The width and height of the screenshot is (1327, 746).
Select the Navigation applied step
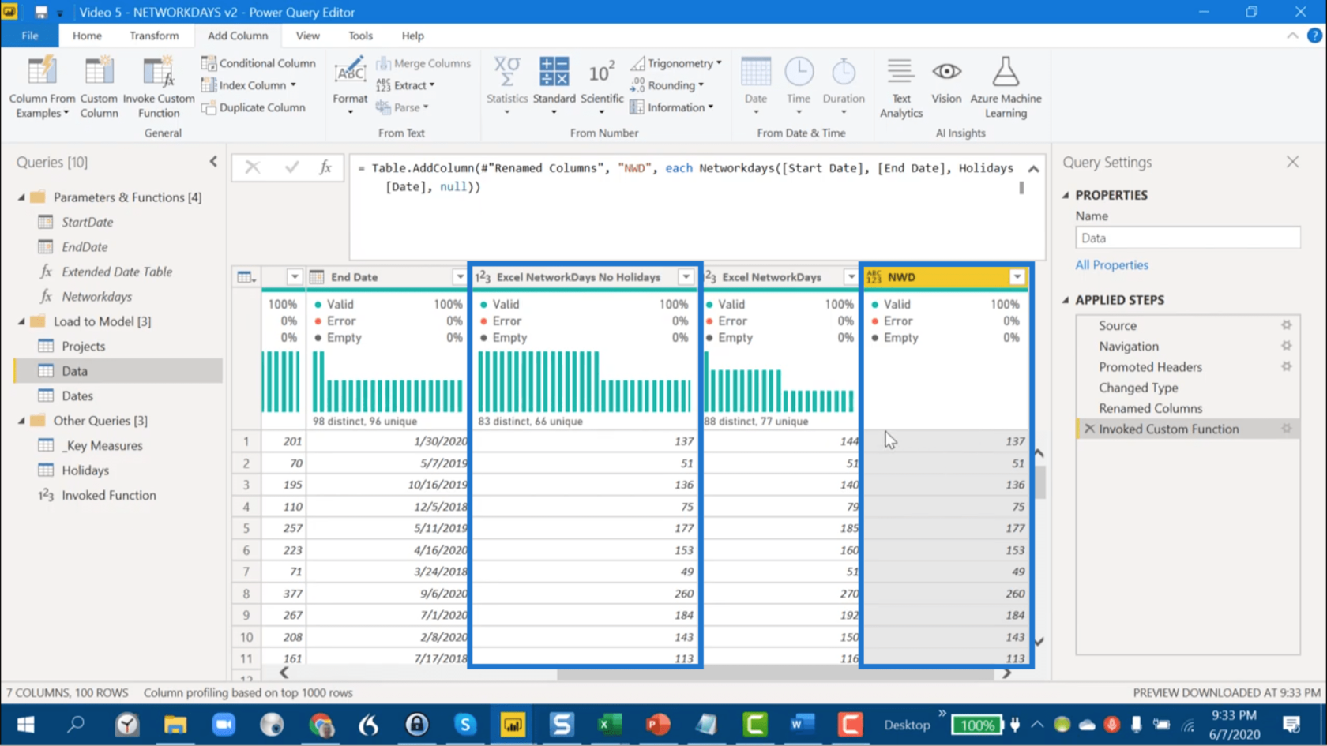1129,346
